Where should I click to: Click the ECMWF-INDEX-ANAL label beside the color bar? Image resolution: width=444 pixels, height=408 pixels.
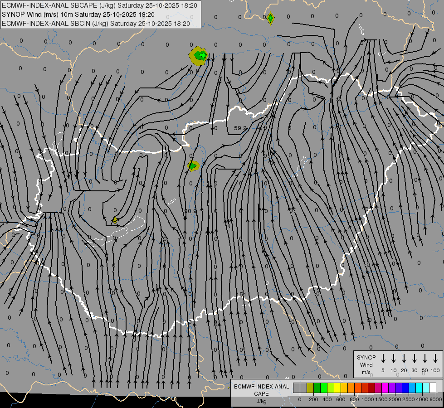(x=261, y=387)
